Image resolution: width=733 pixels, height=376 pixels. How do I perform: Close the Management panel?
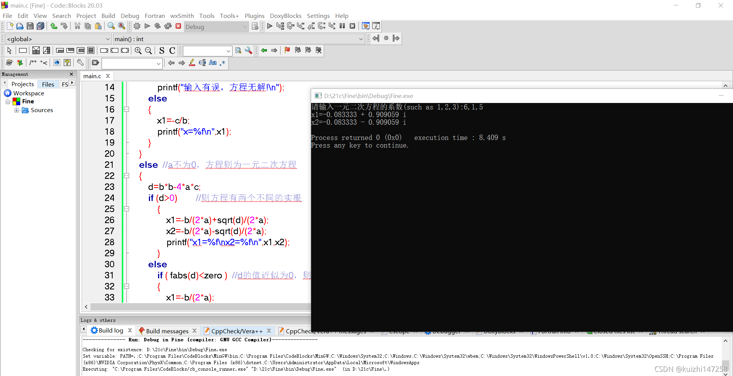click(x=71, y=74)
